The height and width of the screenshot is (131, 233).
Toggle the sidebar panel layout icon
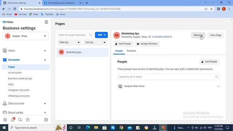[46, 120]
